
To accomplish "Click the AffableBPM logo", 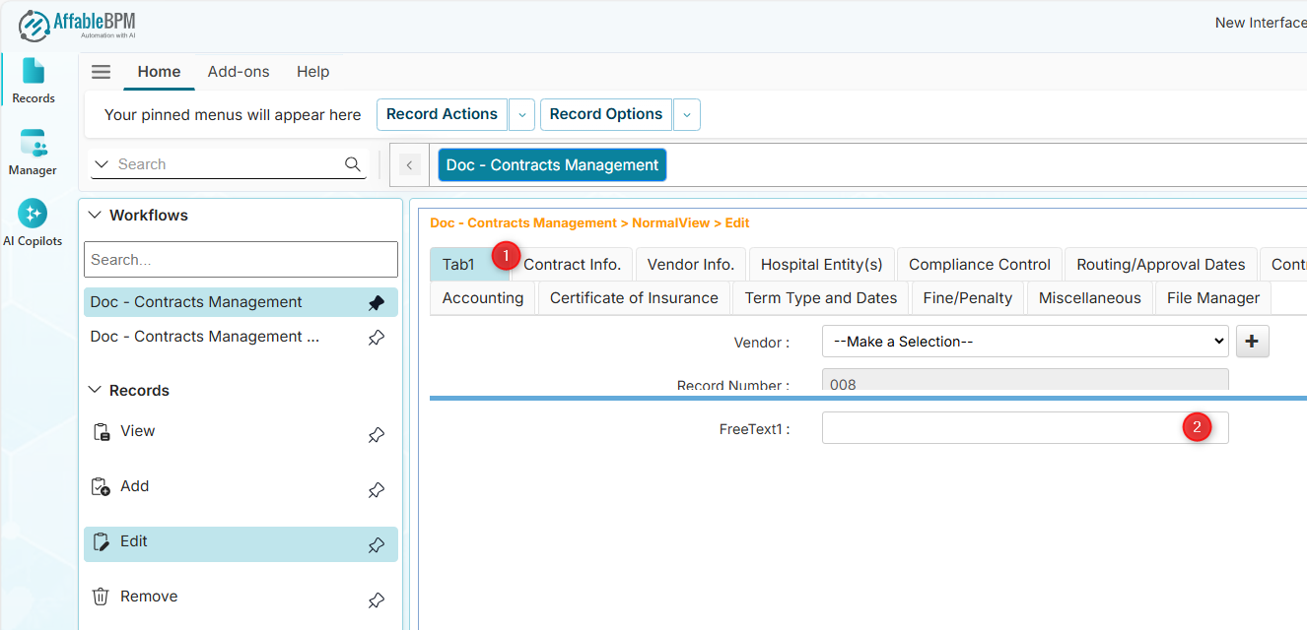I will pyautogui.click(x=77, y=25).
